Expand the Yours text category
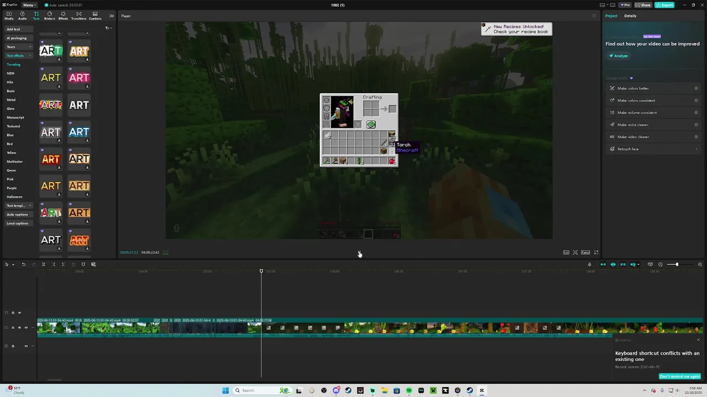 pyautogui.click(x=19, y=47)
